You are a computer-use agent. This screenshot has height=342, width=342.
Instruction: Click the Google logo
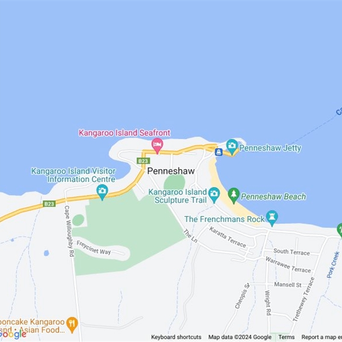[x=13, y=335]
